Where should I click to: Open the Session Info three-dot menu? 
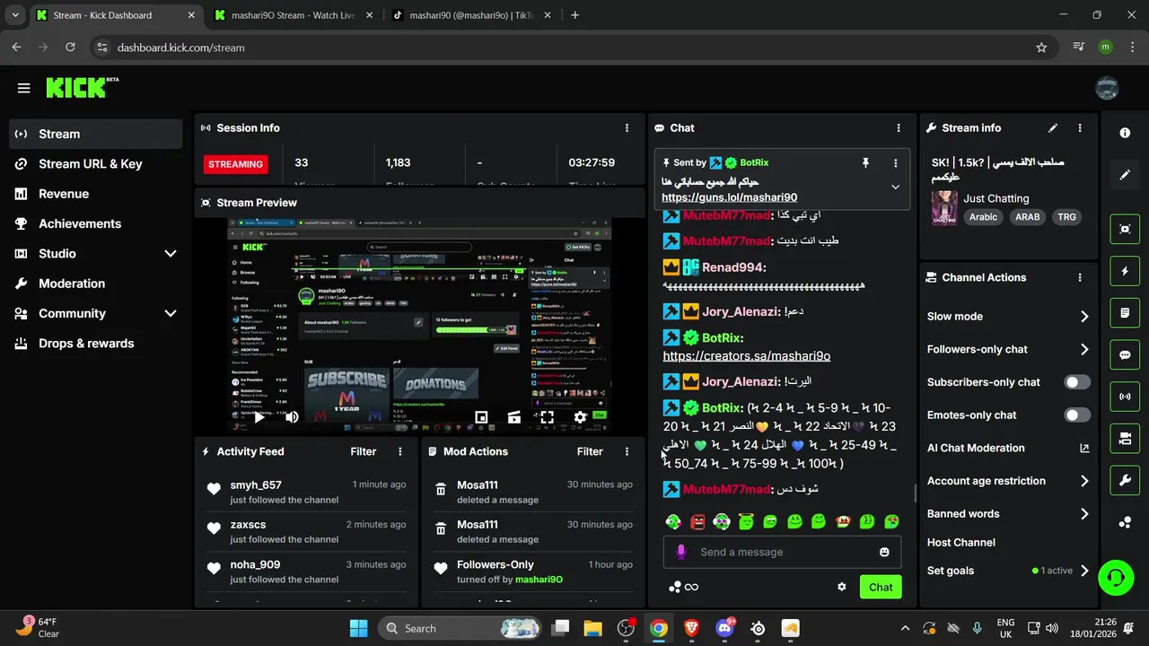click(x=627, y=128)
